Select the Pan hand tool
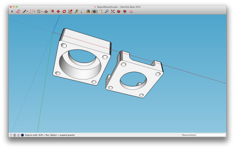The image size is (235, 149). coord(101,12)
